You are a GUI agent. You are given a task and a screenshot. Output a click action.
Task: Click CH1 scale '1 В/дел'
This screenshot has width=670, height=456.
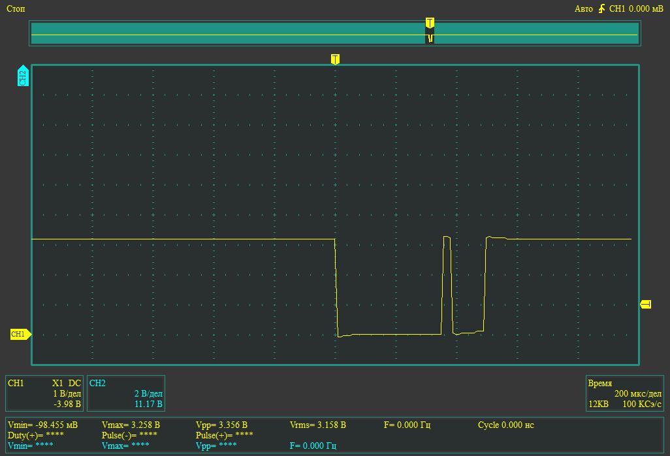67,393
